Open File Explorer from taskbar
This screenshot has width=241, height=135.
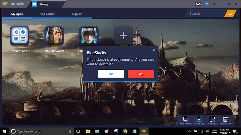pyautogui.click(x=88, y=131)
